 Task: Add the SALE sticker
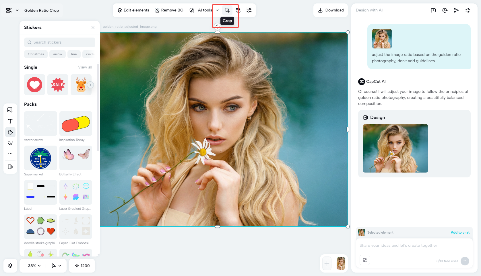point(58,85)
